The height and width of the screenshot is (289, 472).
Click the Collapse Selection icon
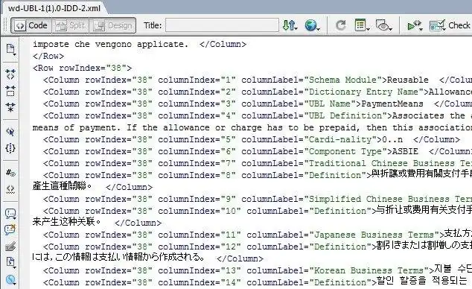tap(10, 91)
